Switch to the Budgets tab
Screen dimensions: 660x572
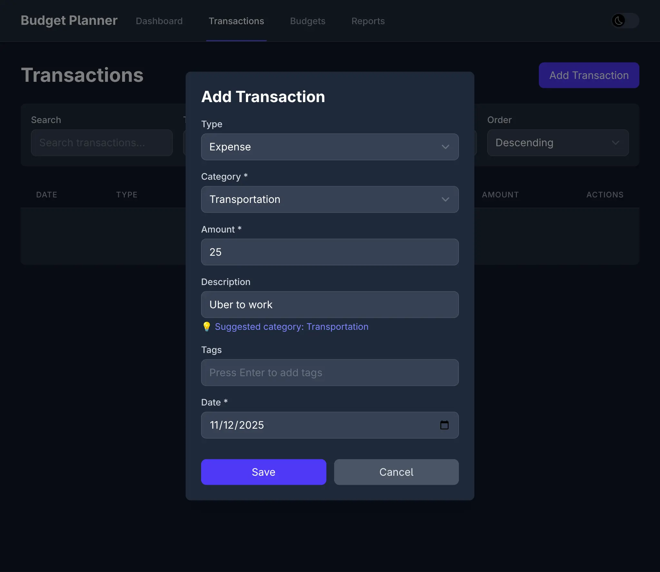pos(307,21)
